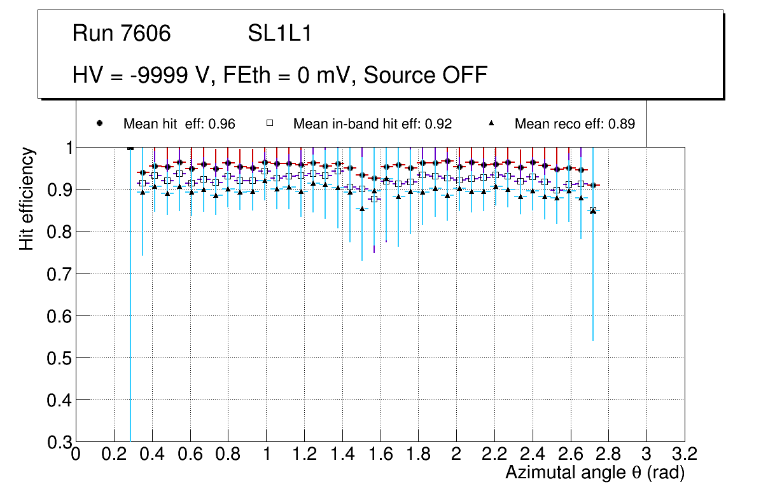Click the rightmost filled circle data point
The image size is (761, 491).
[x=593, y=185]
